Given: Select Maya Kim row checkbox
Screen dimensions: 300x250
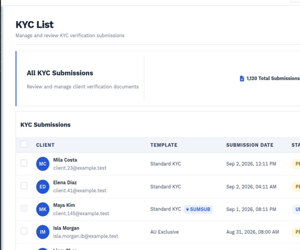Looking at the screenshot, I should tap(24, 209).
